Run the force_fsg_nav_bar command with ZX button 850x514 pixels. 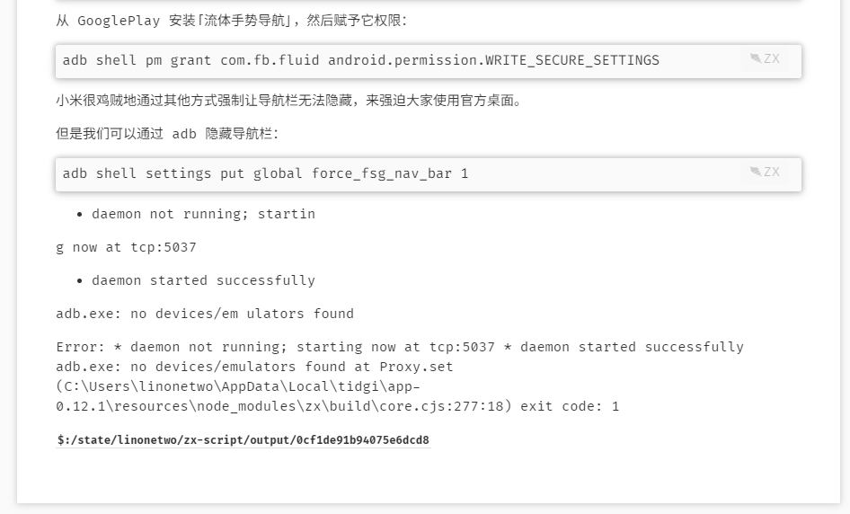pyautogui.click(x=765, y=172)
